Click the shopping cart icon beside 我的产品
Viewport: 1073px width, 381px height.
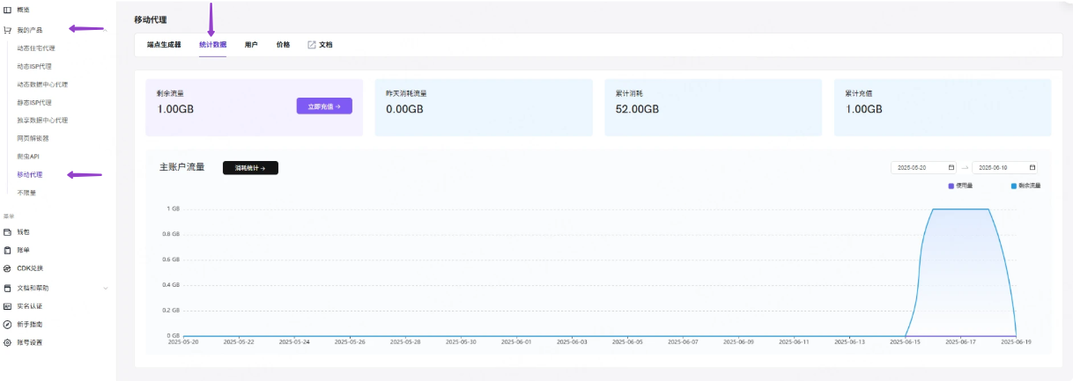(8, 30)
